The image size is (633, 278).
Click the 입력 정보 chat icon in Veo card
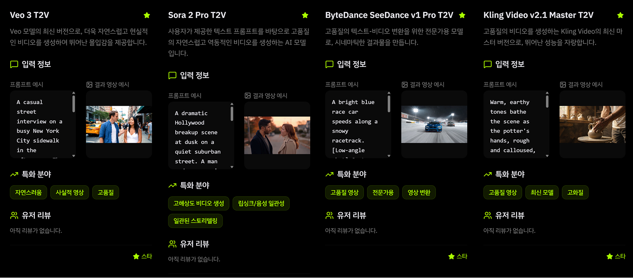point(14,64)
